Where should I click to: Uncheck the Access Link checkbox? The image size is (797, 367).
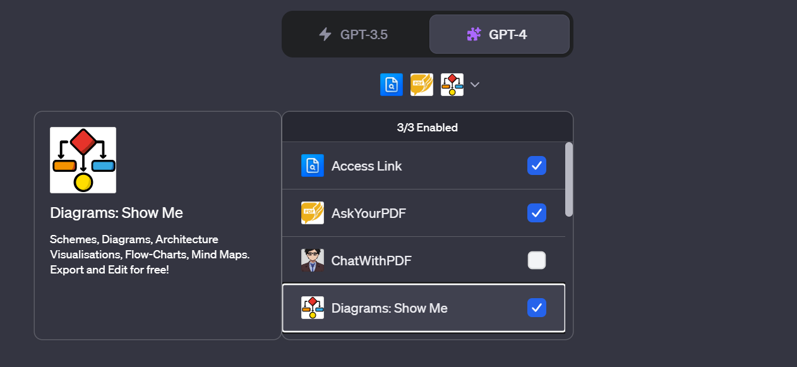pyautogui.click(x=537, y=165)
